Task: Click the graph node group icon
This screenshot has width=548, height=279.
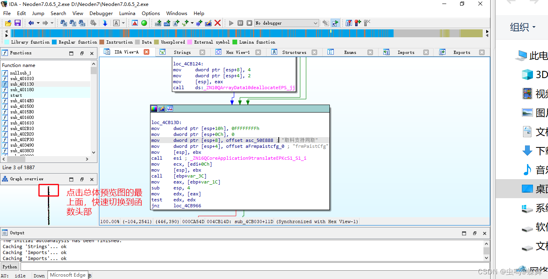Action: click(x=170, y=109)
